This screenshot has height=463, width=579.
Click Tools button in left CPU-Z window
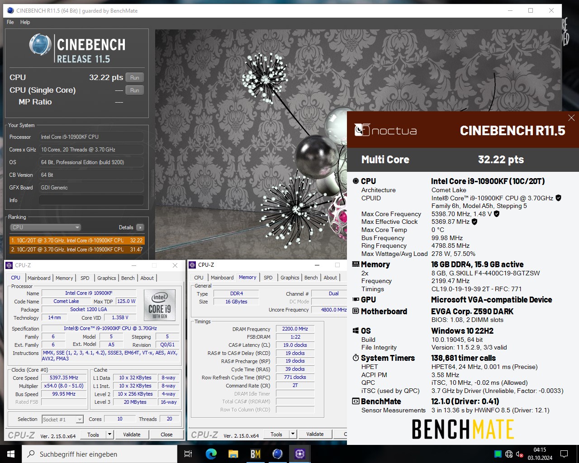[93, 435]
